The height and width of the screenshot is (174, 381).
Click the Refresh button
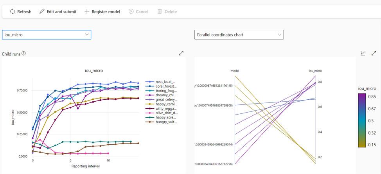(21, 12)
